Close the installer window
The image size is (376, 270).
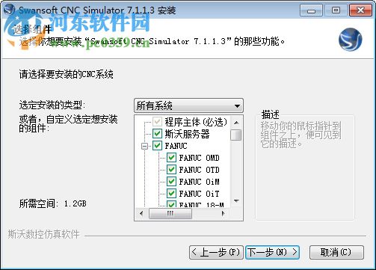click(360, 10)
